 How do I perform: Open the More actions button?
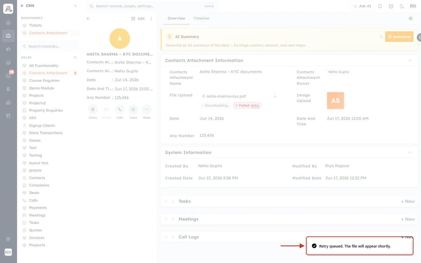(x=147, y=110)
